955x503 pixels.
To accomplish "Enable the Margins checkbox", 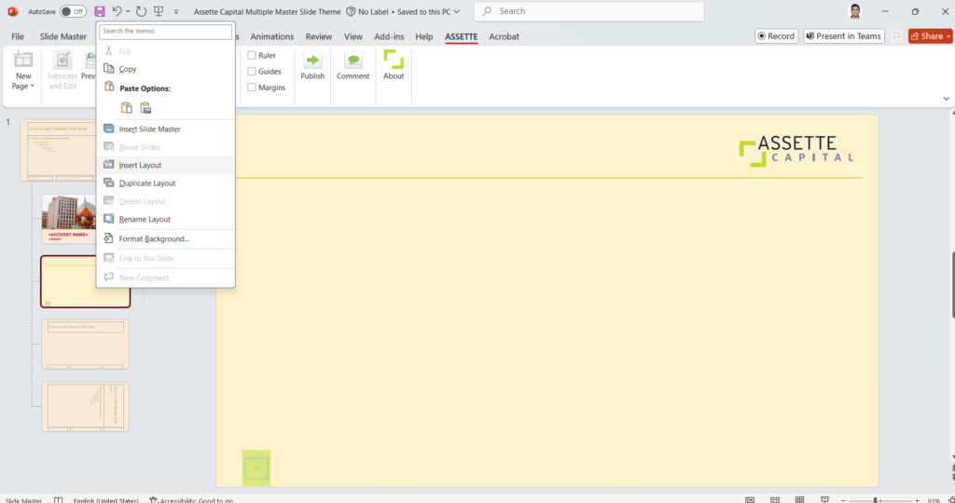I will click(252, 88).
